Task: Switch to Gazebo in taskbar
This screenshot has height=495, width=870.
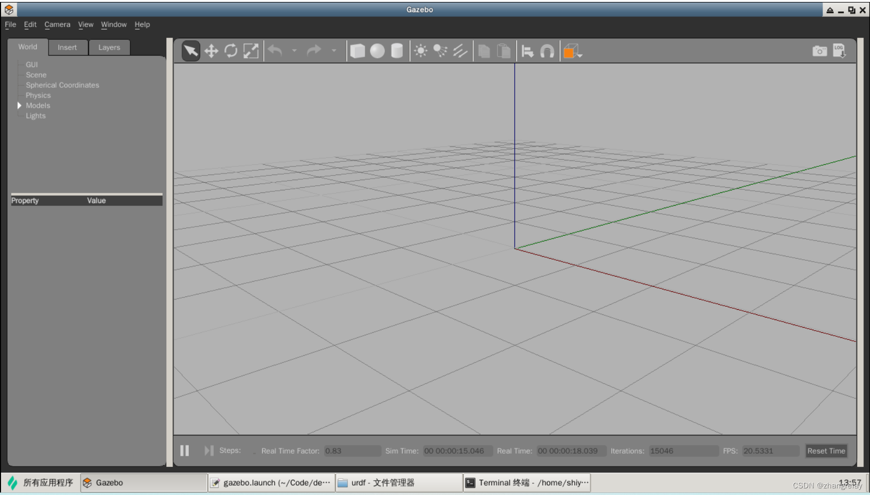Action: click(x=144, y=483)
